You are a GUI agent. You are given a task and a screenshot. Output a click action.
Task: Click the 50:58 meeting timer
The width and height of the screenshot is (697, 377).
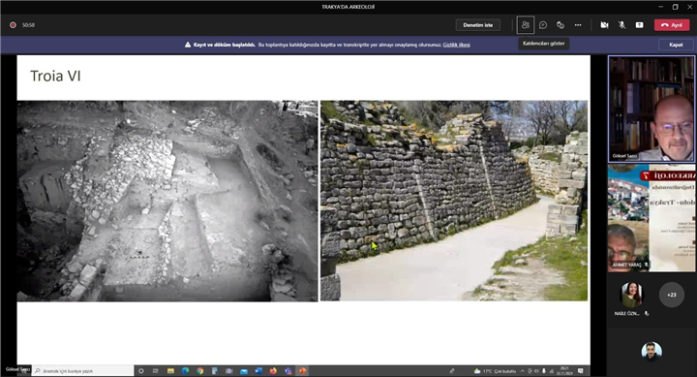point(28,25)
